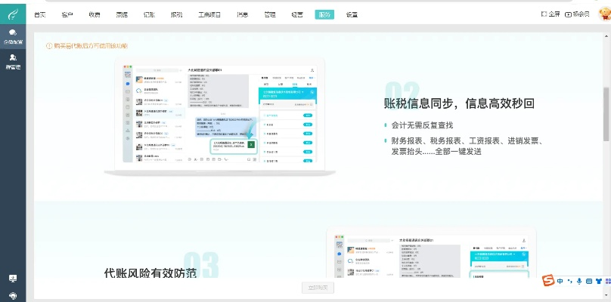Go to the 客户 menu tab
The height and width of the screenshot is (302, 611).
point(67,14)
